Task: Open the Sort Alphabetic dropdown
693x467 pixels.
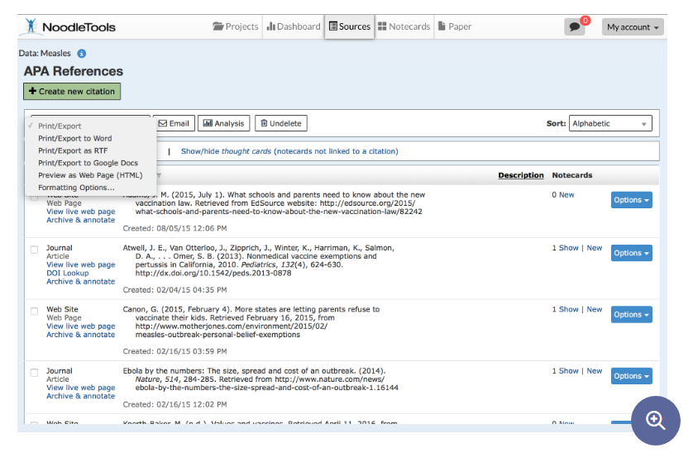Action: click(x=610, y=123)
